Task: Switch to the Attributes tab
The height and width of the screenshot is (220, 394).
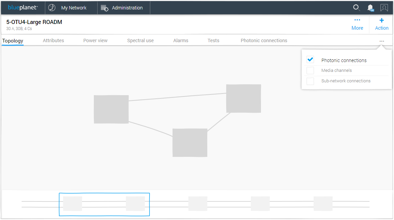Action: point(53,40)
